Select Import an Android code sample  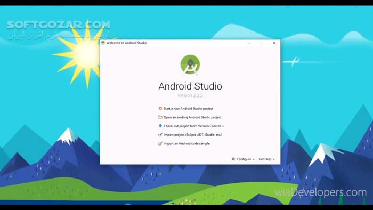point(186,144)
